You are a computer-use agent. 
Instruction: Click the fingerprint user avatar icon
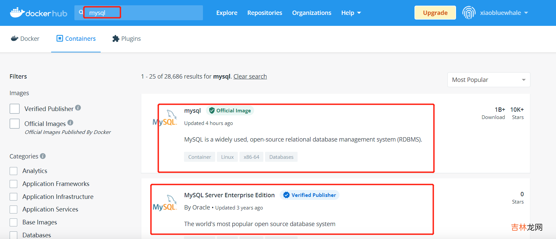click(x=469, y=13)
